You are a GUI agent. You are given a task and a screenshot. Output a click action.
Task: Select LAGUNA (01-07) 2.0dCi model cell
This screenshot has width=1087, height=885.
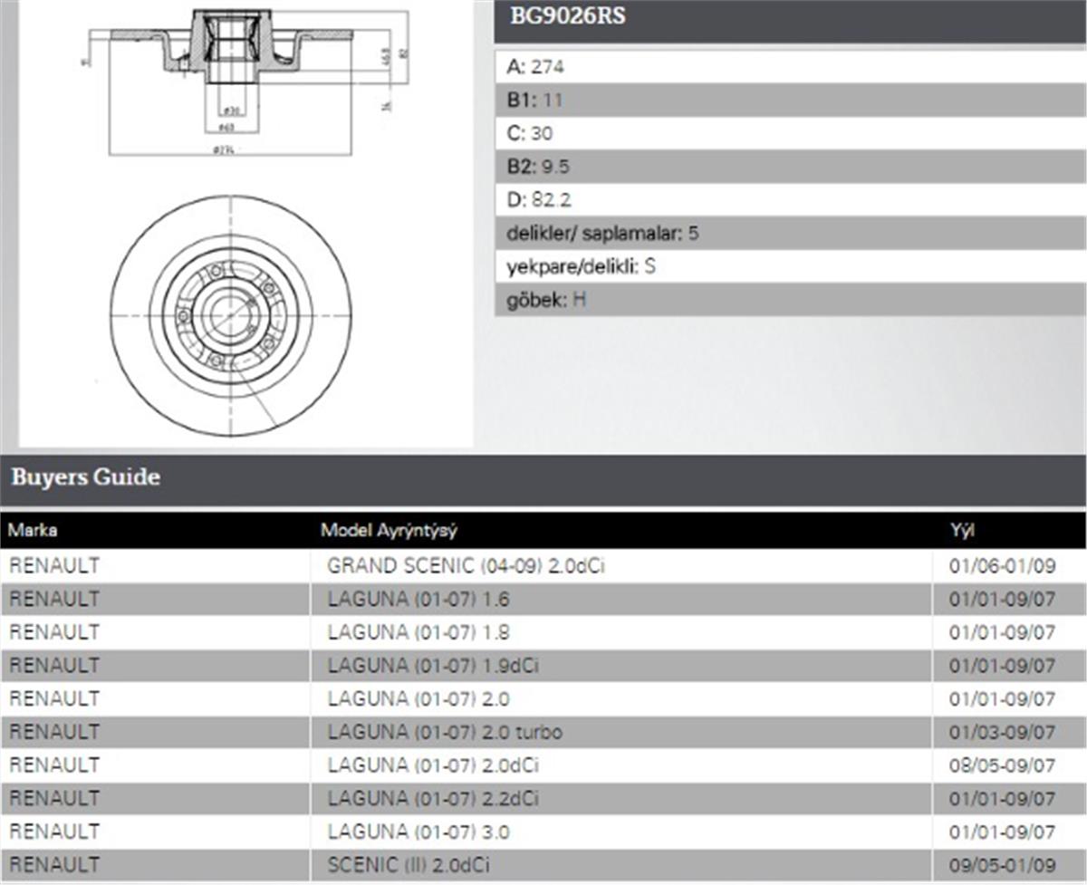click(621, 765)
